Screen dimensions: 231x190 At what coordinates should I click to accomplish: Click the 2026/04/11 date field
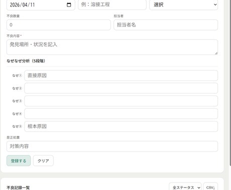41,4
